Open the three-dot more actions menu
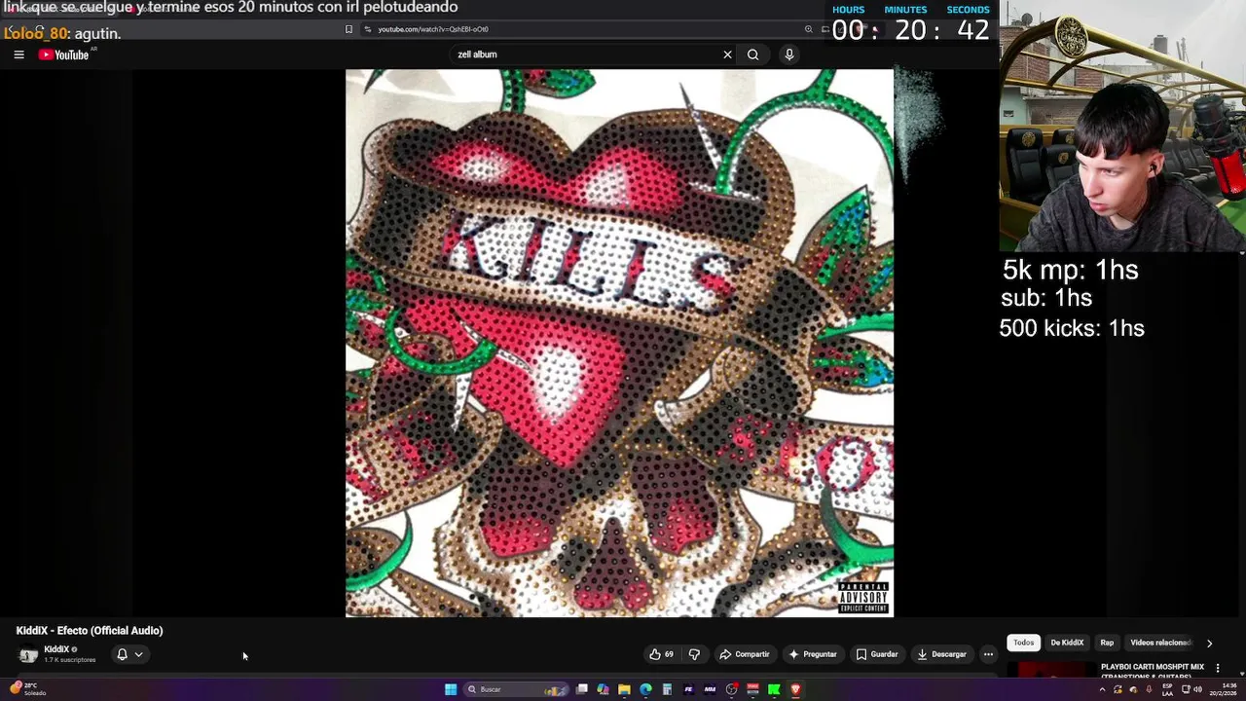1246x701 pixels. tap(988, 654)
